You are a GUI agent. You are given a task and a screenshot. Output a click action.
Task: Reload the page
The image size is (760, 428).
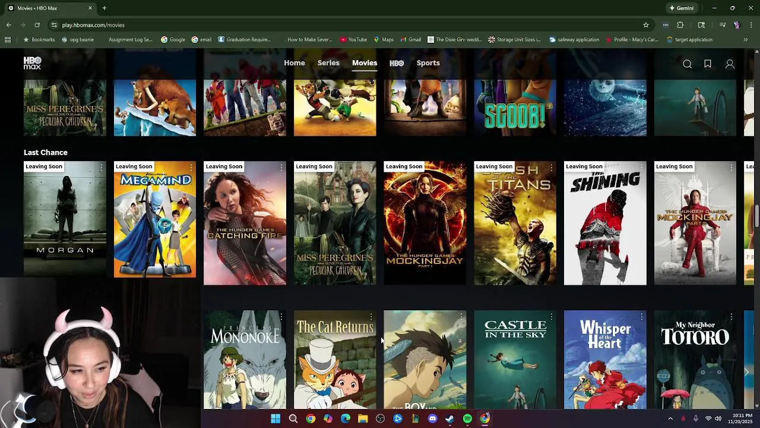click(37, 25)
